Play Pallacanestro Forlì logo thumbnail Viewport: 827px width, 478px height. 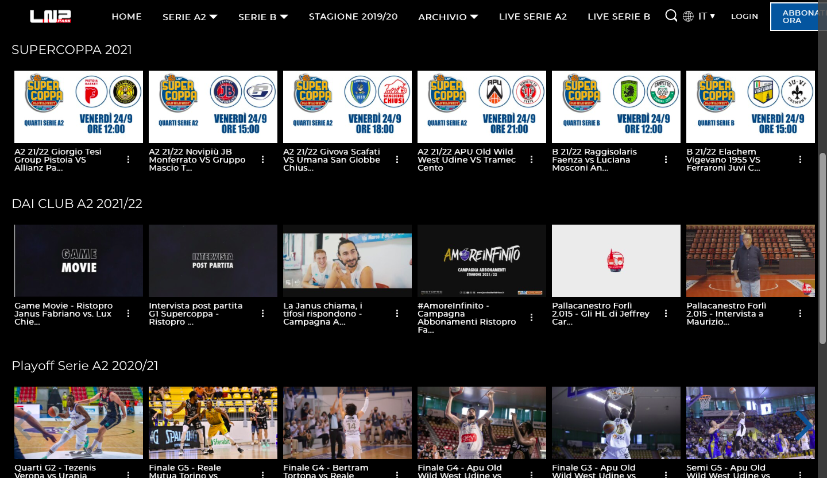click(616, 261)
